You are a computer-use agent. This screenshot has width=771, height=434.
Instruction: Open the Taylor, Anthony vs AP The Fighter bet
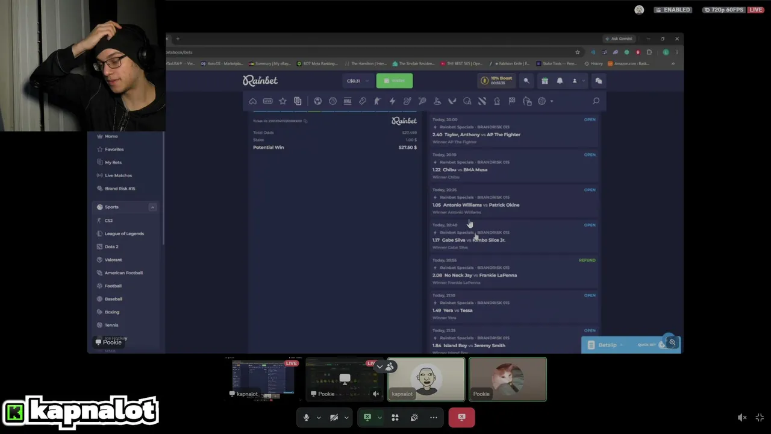[x=514, y=131]
